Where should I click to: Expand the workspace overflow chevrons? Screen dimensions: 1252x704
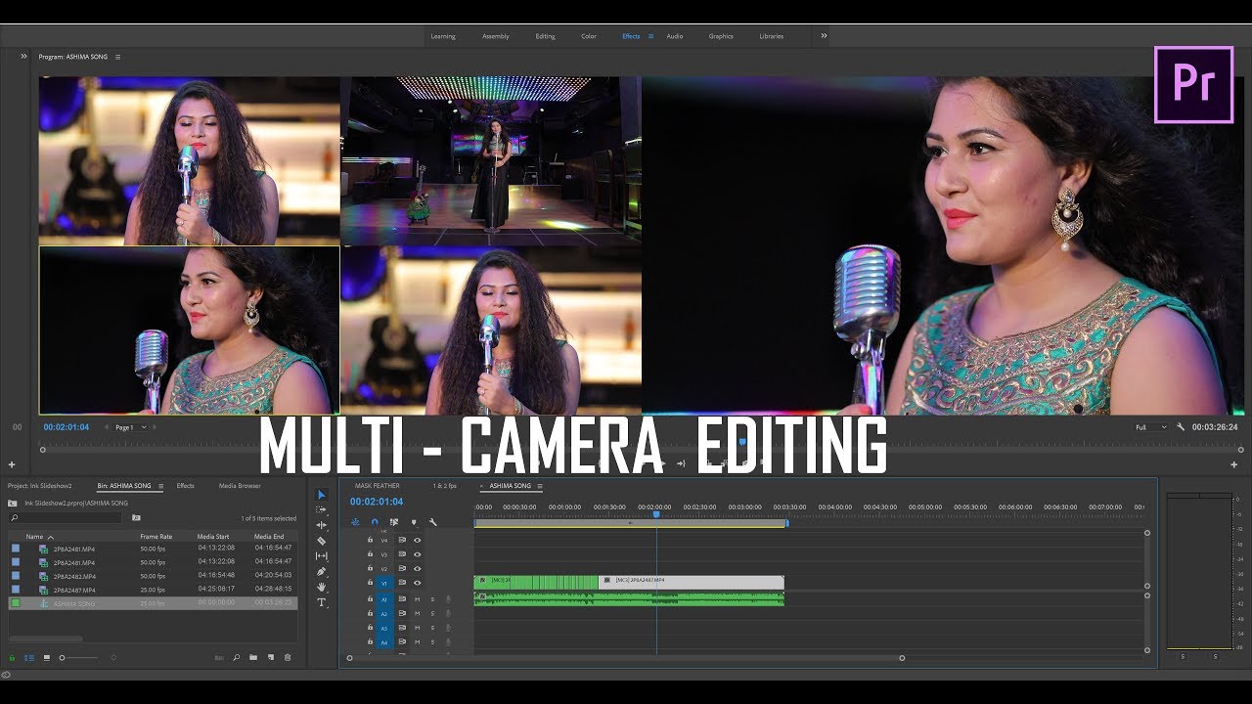pos(824,36)
